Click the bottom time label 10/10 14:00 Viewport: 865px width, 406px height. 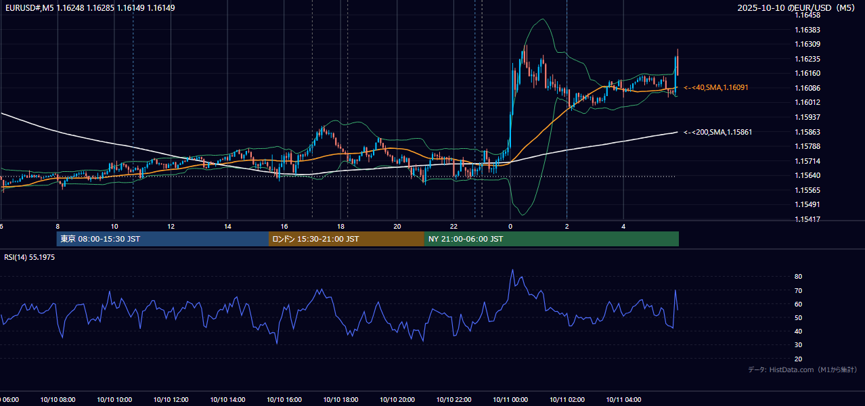(227, 400)
